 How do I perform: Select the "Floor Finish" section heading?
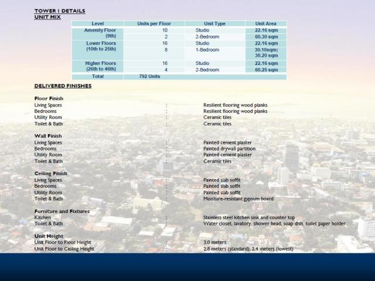49,99
